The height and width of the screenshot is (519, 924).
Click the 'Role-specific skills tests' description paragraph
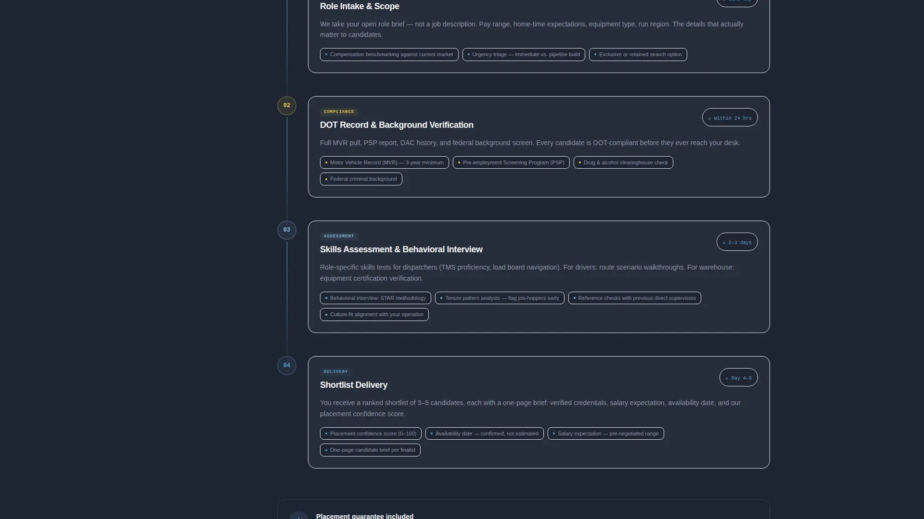(x=527, y=273)
